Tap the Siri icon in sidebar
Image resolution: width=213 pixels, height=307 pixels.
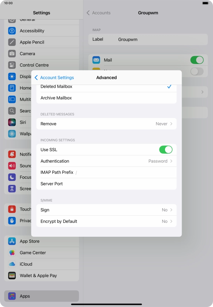[12, 123]
